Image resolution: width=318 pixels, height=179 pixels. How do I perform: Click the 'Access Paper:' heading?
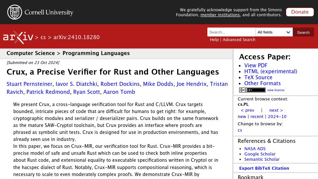click(265, 57)
